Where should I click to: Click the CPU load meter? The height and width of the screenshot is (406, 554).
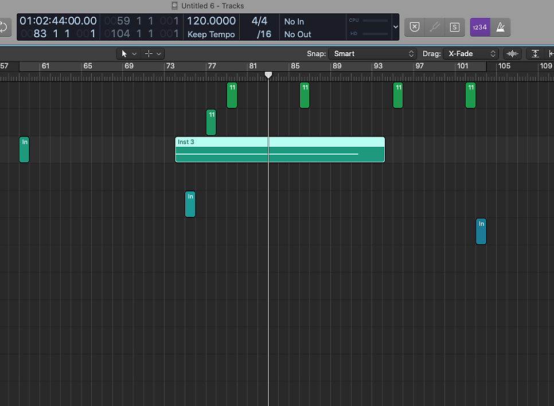[x=369, y=21]
